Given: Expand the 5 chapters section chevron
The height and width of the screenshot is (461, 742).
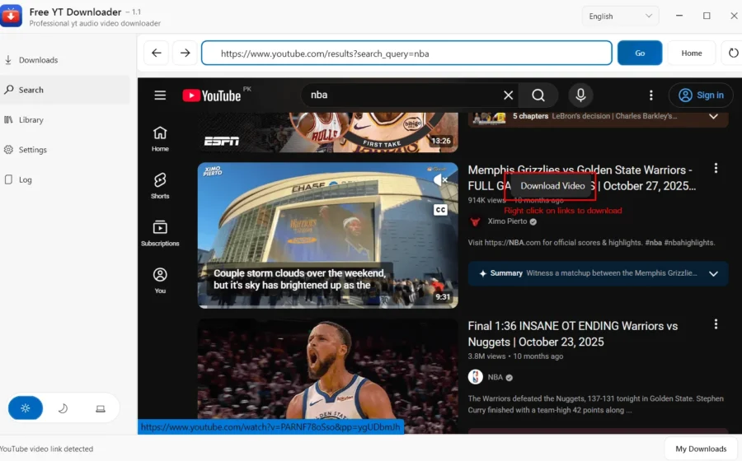Looking at the screenshot, I should coord(713,116).
